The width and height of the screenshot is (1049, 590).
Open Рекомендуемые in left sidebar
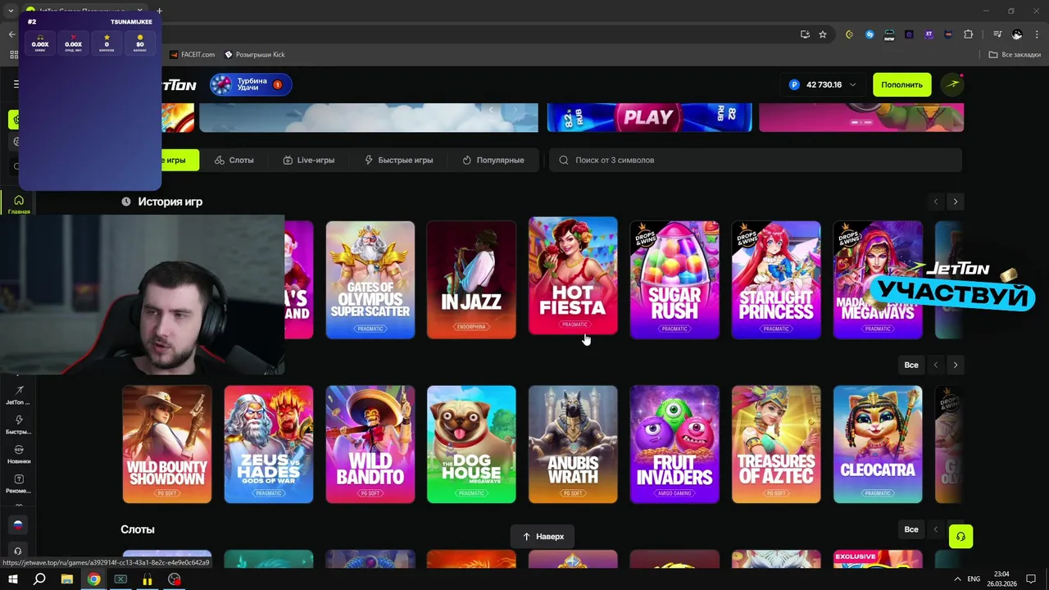[x=18, y=484]
